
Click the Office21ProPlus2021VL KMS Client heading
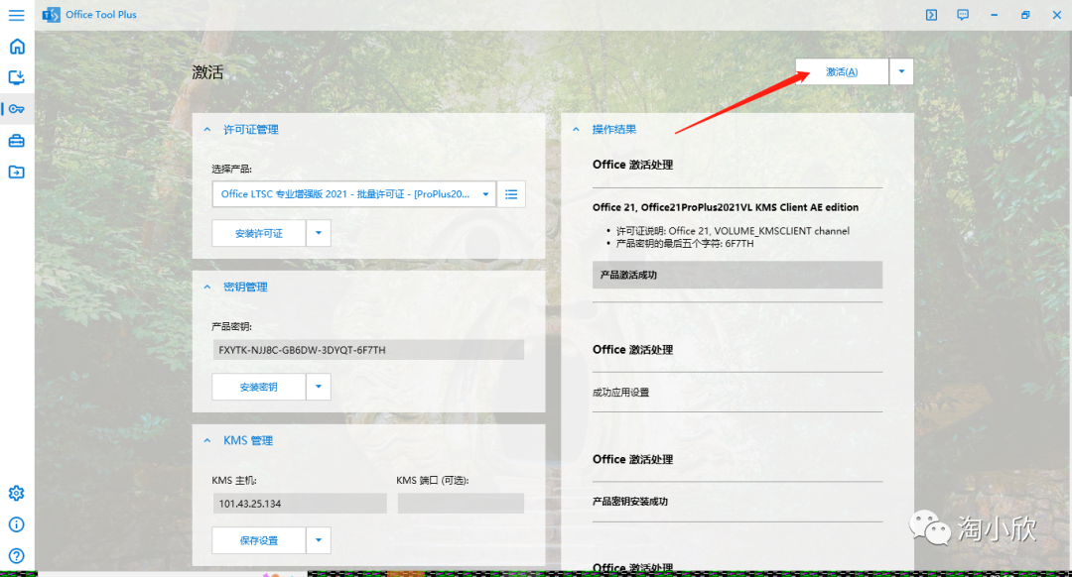coord(726,207)
